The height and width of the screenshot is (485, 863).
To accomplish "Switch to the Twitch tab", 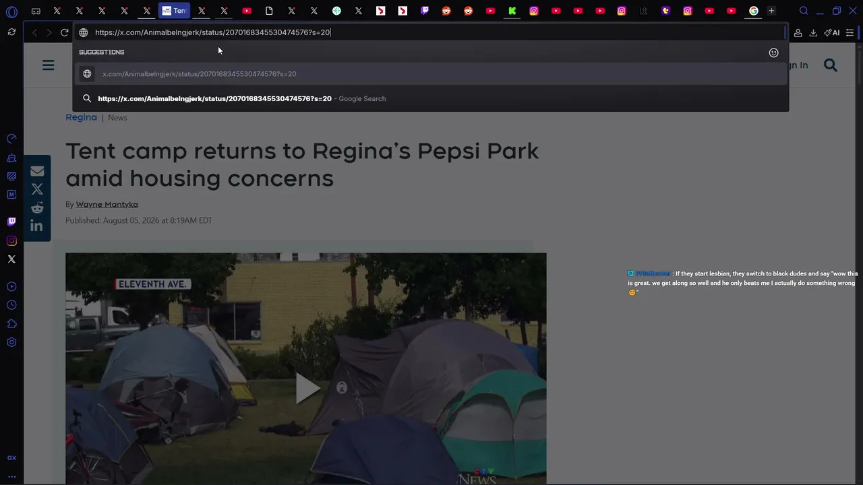I will point(425,11).
